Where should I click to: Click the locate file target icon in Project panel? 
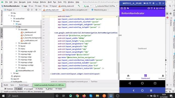coord(28,10)
